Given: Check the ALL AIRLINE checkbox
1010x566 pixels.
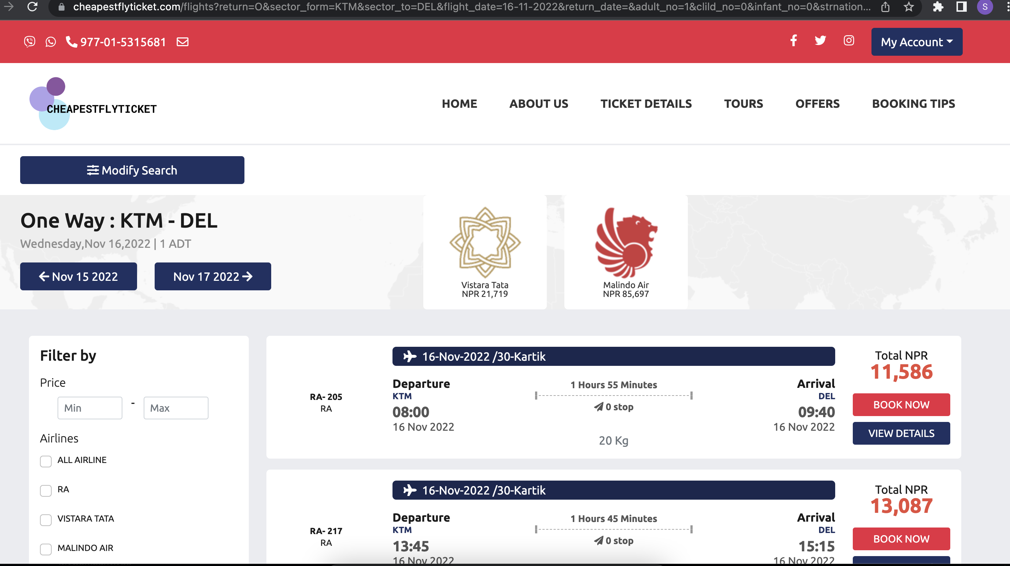Looking at the screenshot, I should [46, 461].
